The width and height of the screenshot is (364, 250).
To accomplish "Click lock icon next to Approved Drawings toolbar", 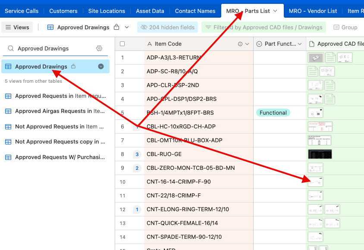I will [116, 27].
